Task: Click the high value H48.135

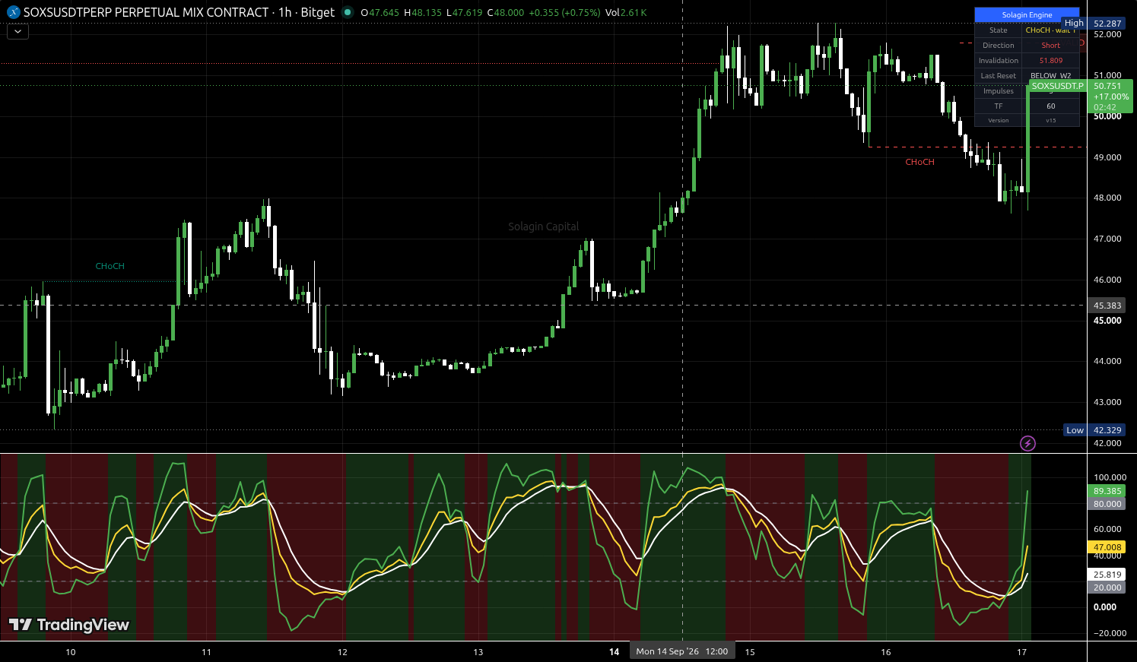Action: [422, 13]
